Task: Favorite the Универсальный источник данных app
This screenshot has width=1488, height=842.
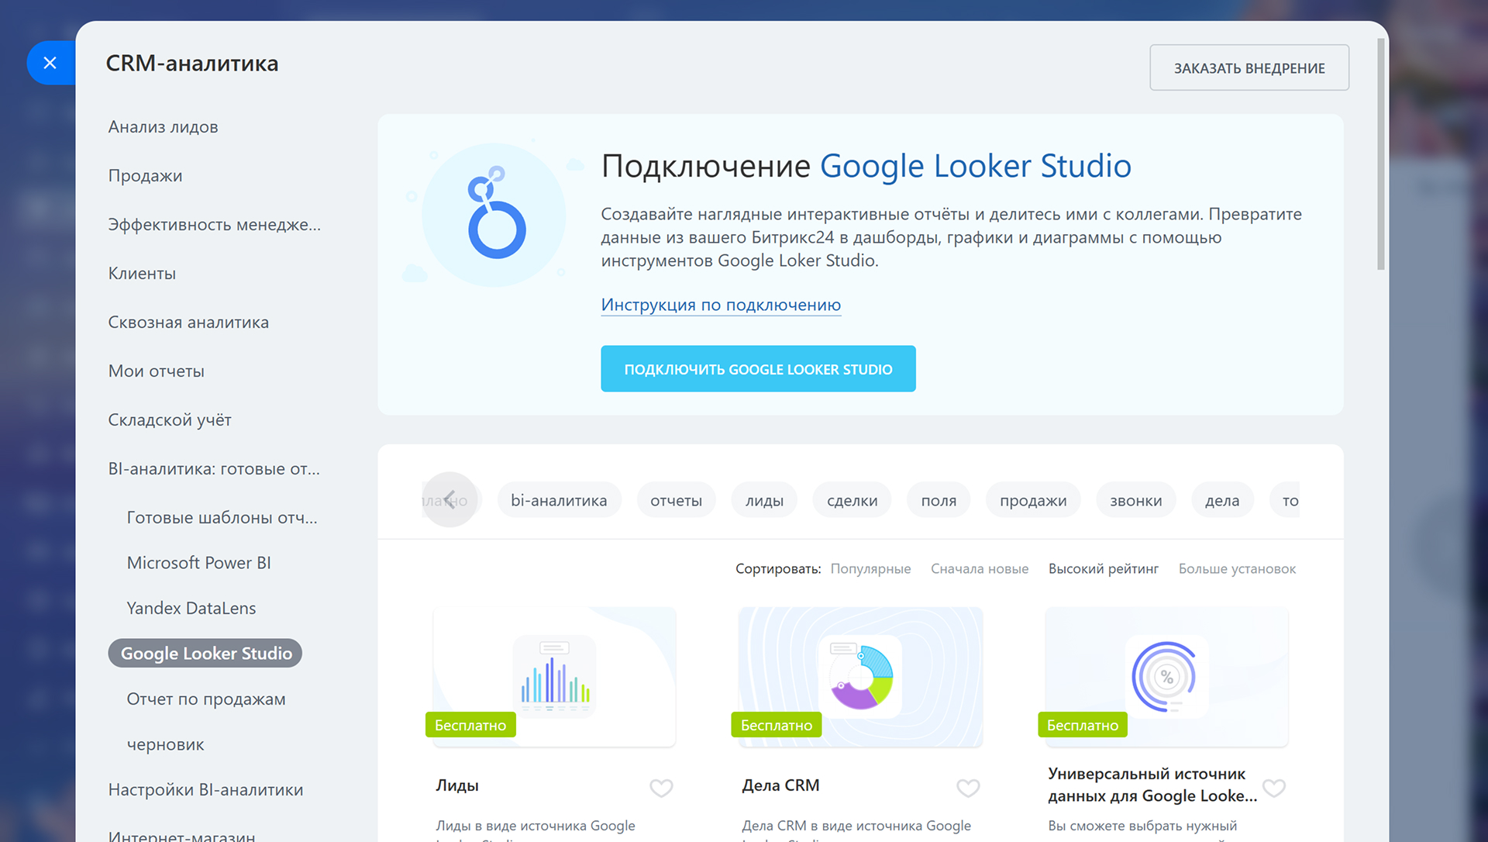Action: click(1274, 788)
